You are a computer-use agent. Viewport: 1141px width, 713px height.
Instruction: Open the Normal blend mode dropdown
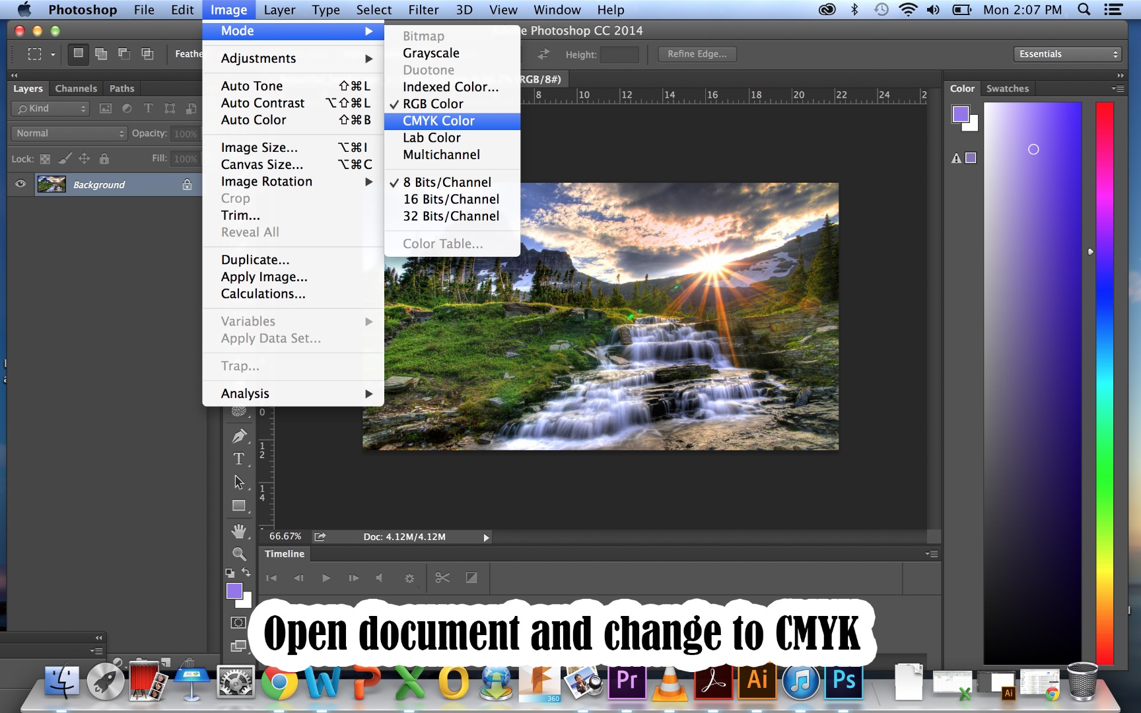tap(69, 133)
